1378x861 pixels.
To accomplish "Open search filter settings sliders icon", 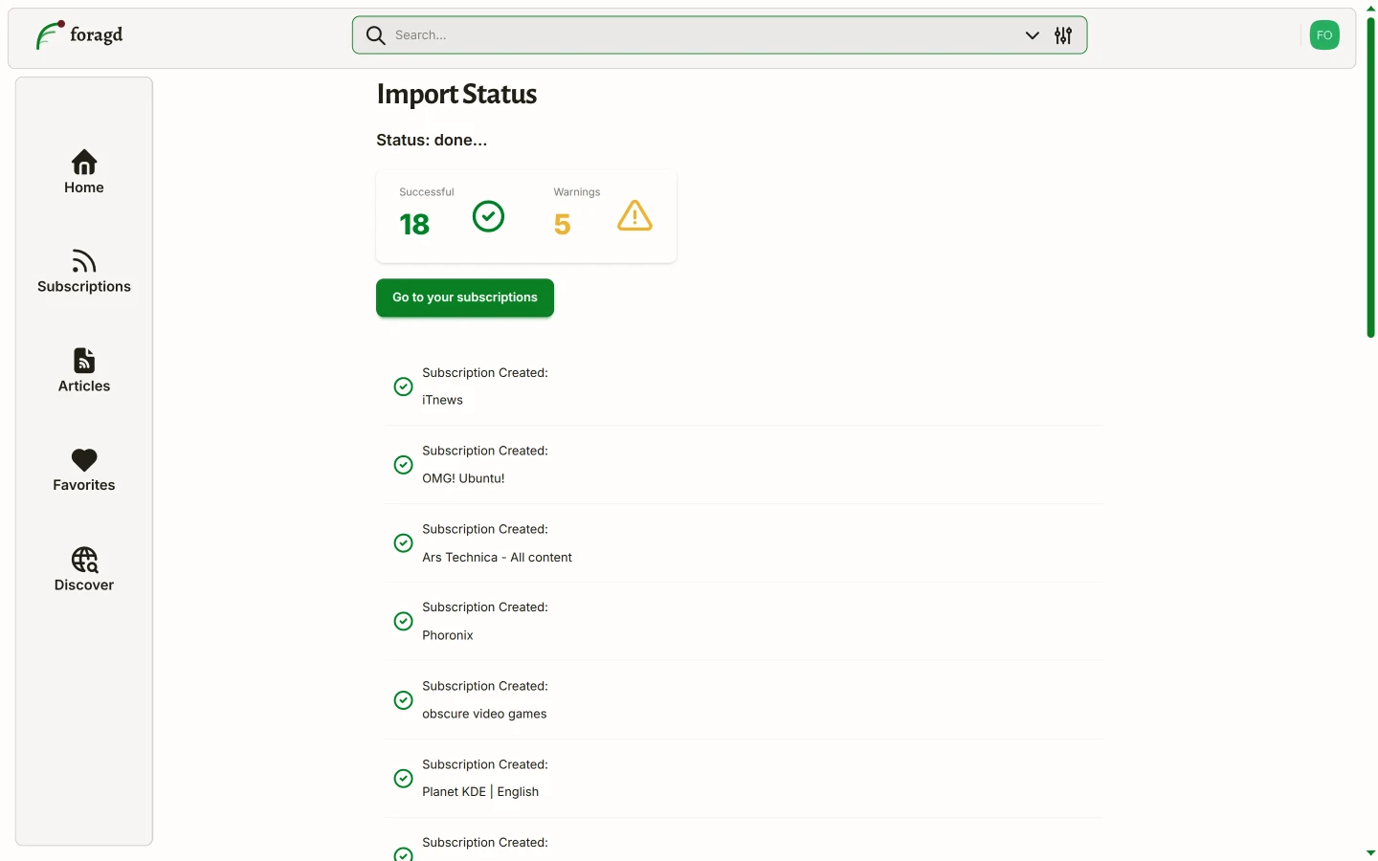I will click(1063, 35).
